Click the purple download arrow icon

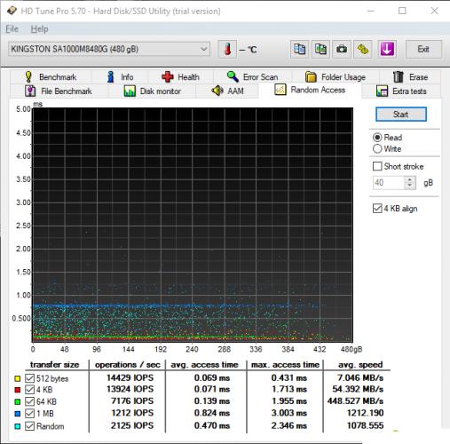tap(387, 49)
